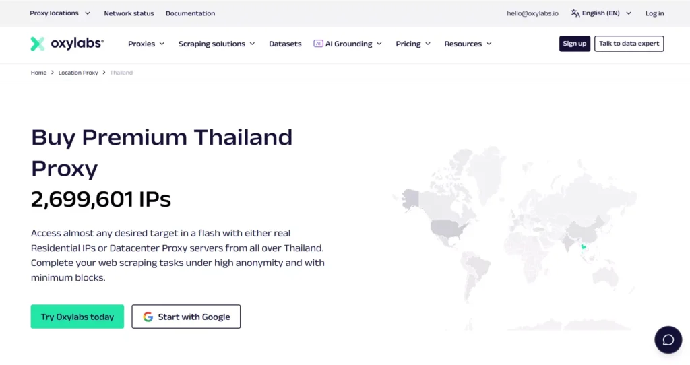The image size is (690, 365).
Task: Click the language translate icon
Action: (x=575, y=13)
